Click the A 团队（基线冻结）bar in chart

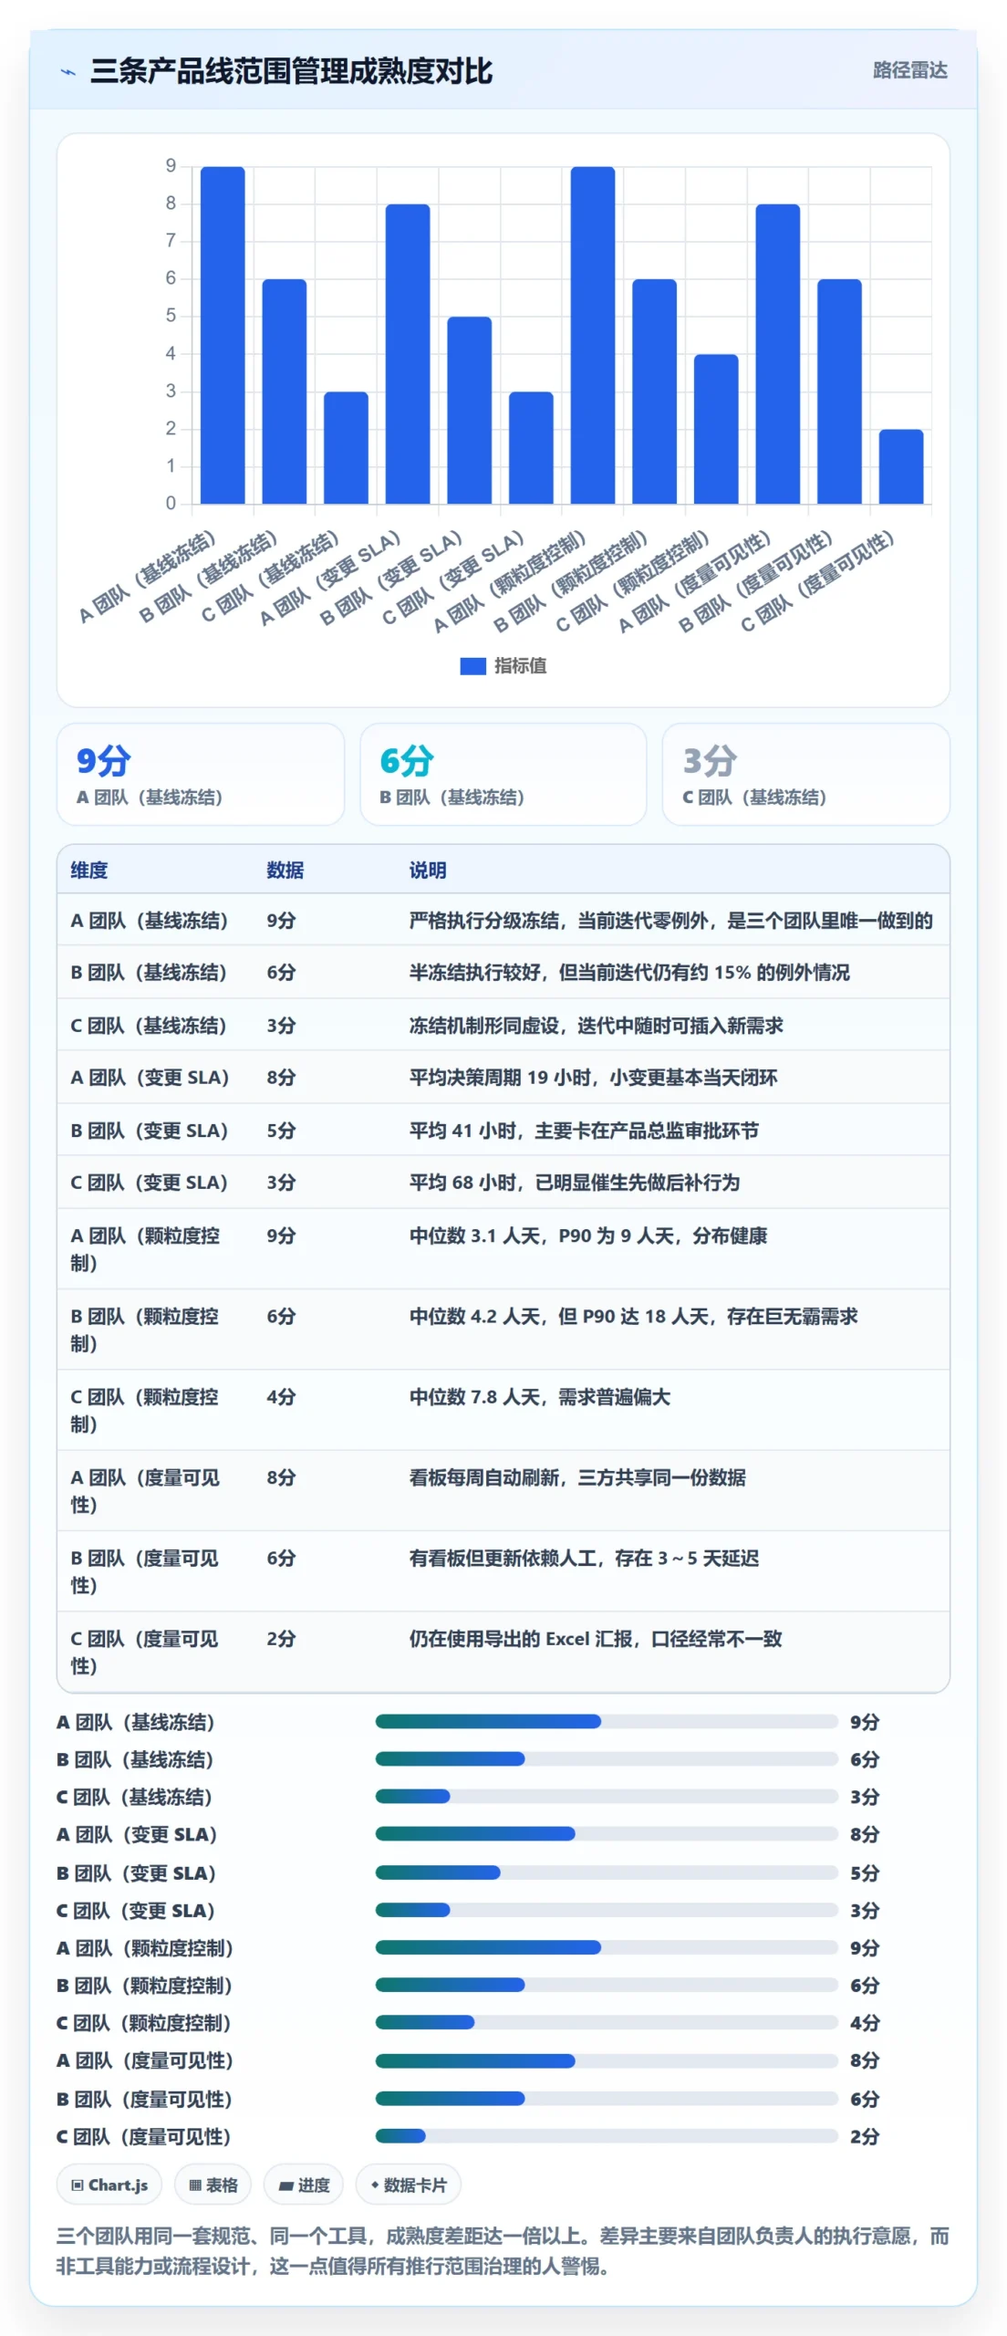pyautogui.click(x=223, y=335)
